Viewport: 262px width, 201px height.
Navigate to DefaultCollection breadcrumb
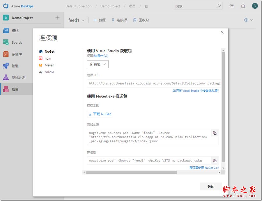[79, 6]
